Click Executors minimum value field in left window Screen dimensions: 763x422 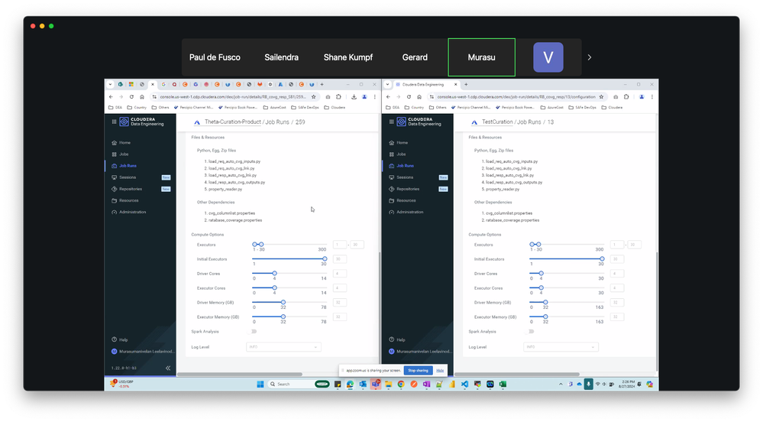point(340,245)
